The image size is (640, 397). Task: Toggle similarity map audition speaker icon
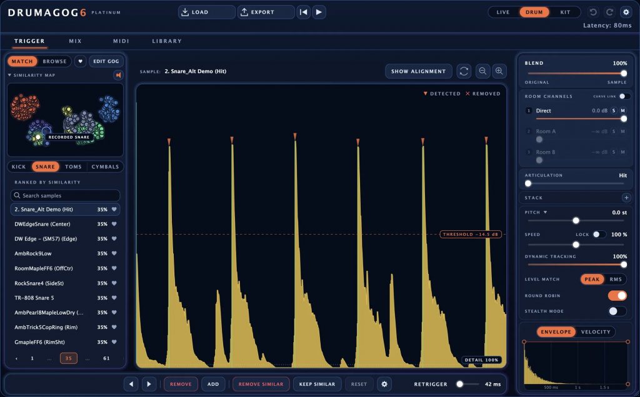pos(118,75)
